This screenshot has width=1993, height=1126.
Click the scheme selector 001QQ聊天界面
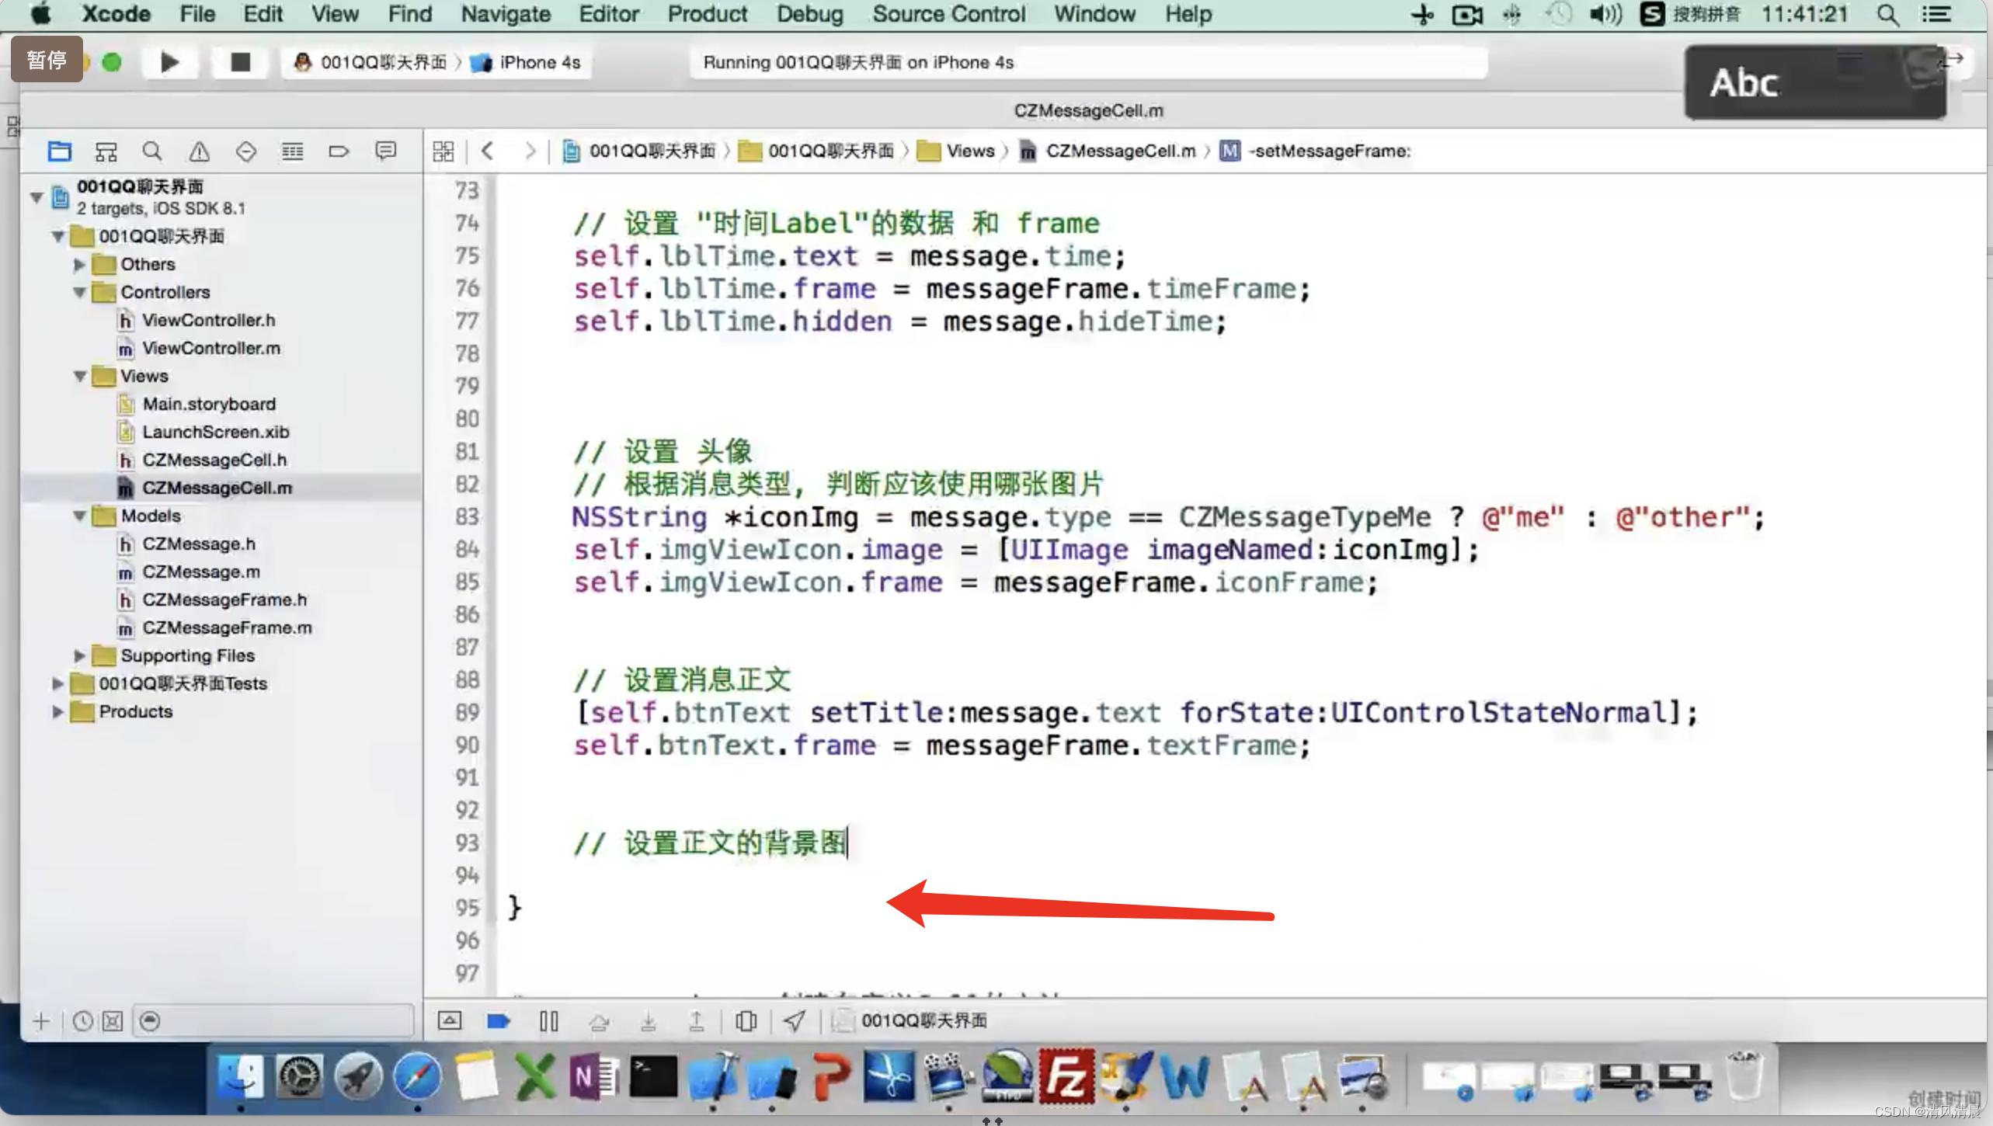click(370, 61)
